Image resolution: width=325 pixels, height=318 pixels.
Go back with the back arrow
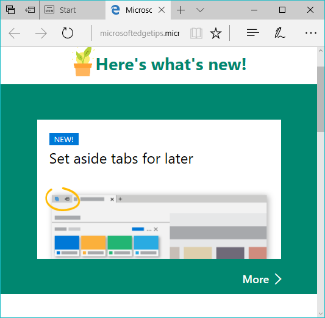pos(14,33)
